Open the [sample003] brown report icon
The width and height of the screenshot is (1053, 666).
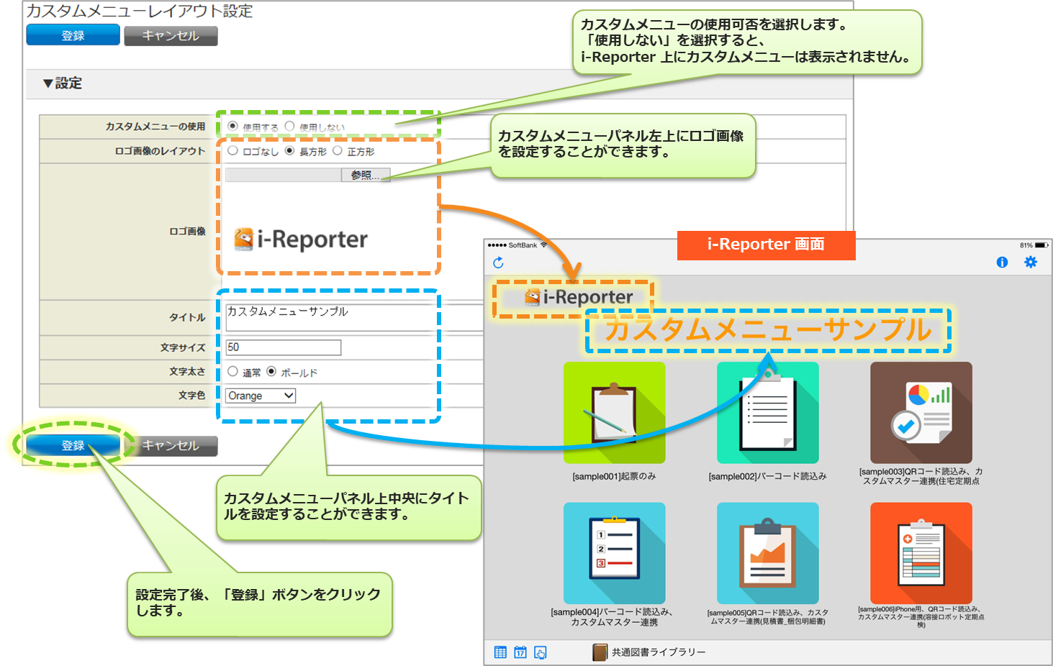(x=921, y=413)
